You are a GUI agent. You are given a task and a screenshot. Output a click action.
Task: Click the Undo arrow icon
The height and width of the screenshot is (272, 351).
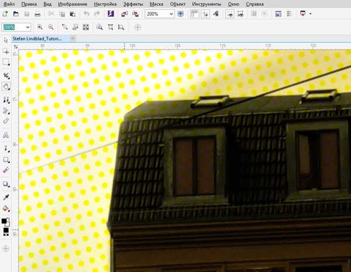click(87, 14)
